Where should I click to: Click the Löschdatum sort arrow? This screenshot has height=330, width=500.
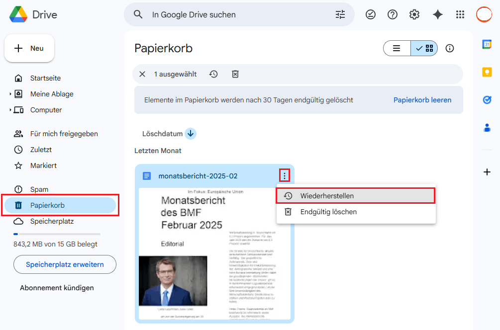point(191,133)
